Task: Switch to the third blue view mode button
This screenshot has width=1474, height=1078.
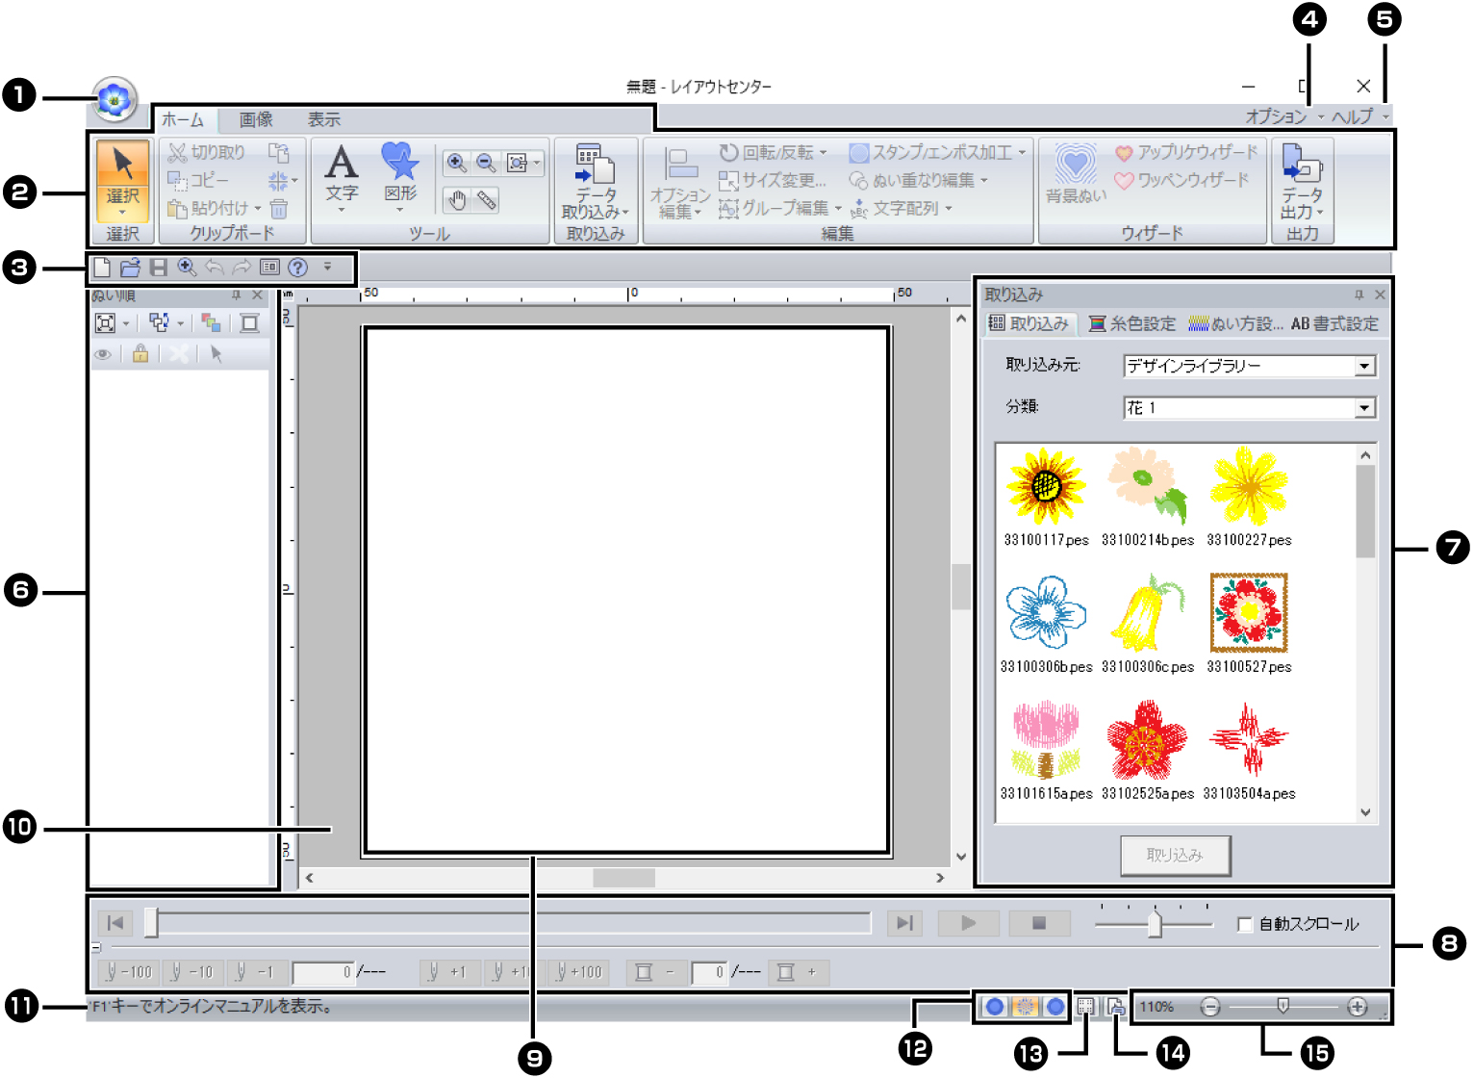Action: tap(1055, 1007)
